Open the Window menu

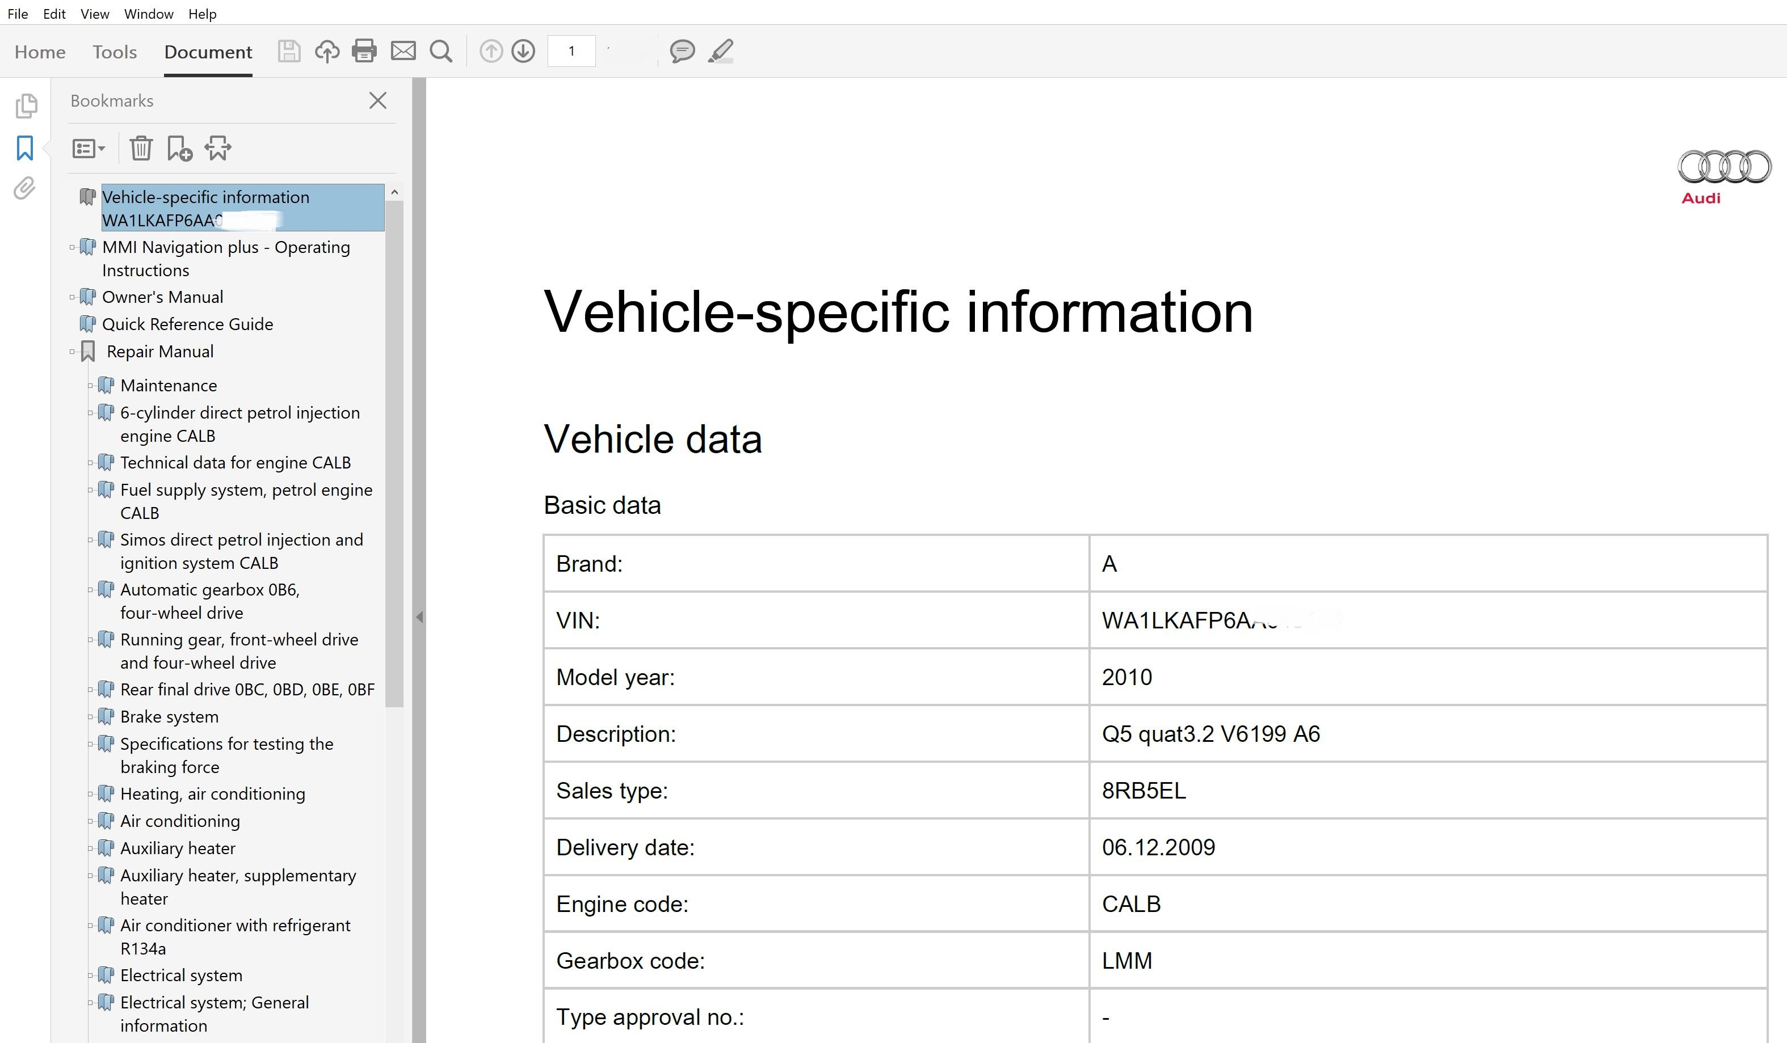click(x=148, y=14)
